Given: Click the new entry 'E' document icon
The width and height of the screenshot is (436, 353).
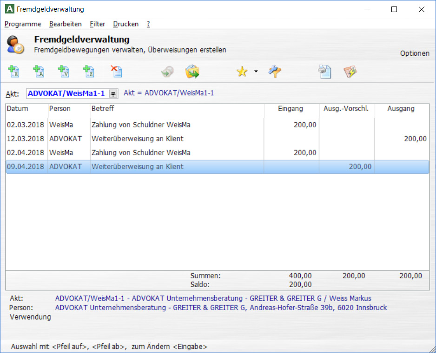Looking at the screenshot, I should (x=13, y=72).
